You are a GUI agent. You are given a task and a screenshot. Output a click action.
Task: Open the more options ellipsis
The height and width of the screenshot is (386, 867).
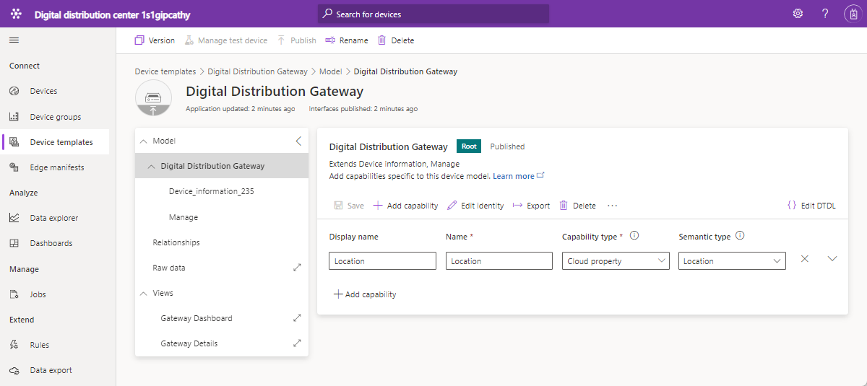pos(613,206)
